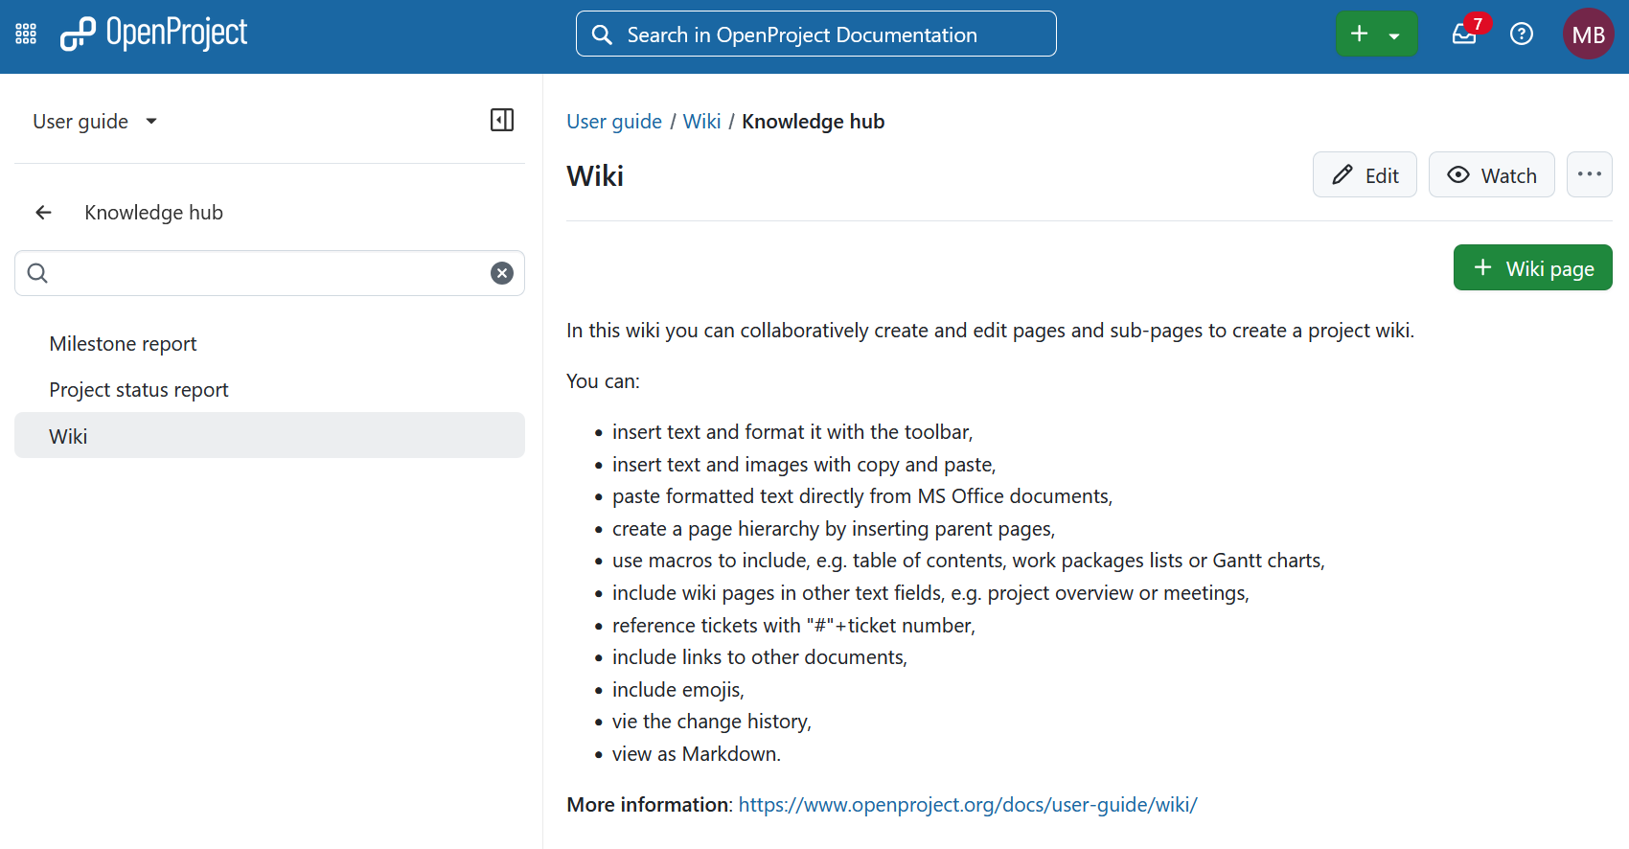This screenshot has height=849, width=1629.
Task: Collapse the sidebar with the panel icon
Action: click(502, 120)
